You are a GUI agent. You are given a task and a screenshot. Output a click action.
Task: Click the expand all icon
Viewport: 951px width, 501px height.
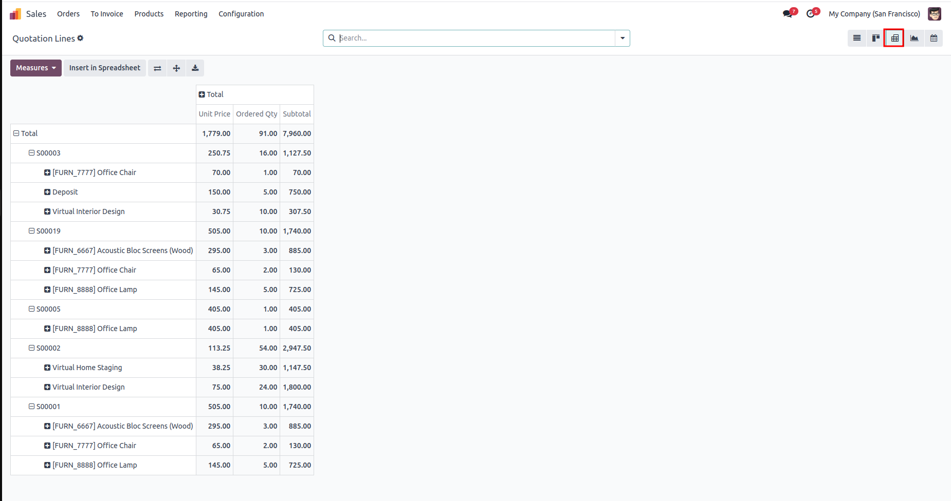click(176, 68)
